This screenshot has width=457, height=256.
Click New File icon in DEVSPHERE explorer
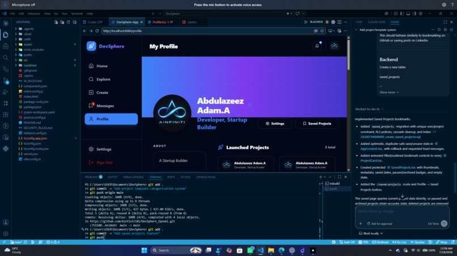coord(56,22)
